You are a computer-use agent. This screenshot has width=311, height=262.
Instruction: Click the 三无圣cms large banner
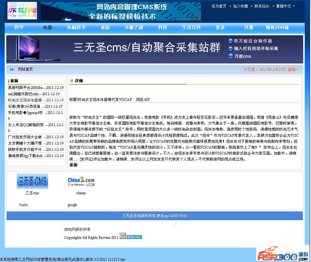tap(154, 49)
